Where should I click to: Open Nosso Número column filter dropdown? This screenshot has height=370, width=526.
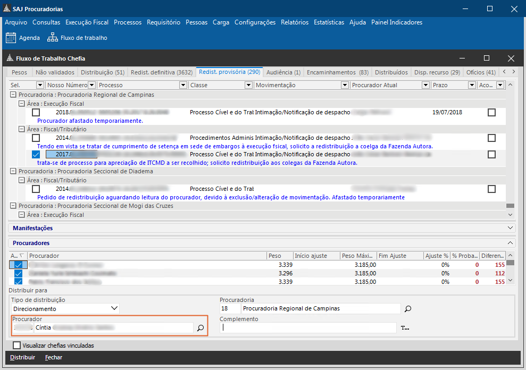[91, 85]
